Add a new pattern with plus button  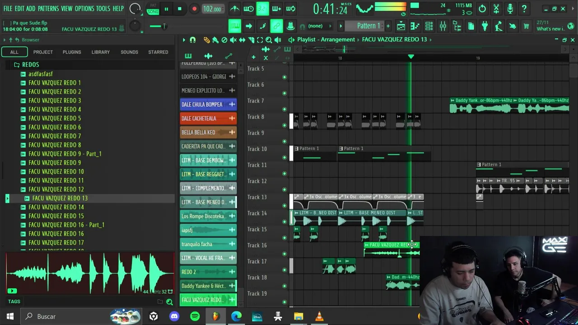(388, 26)
